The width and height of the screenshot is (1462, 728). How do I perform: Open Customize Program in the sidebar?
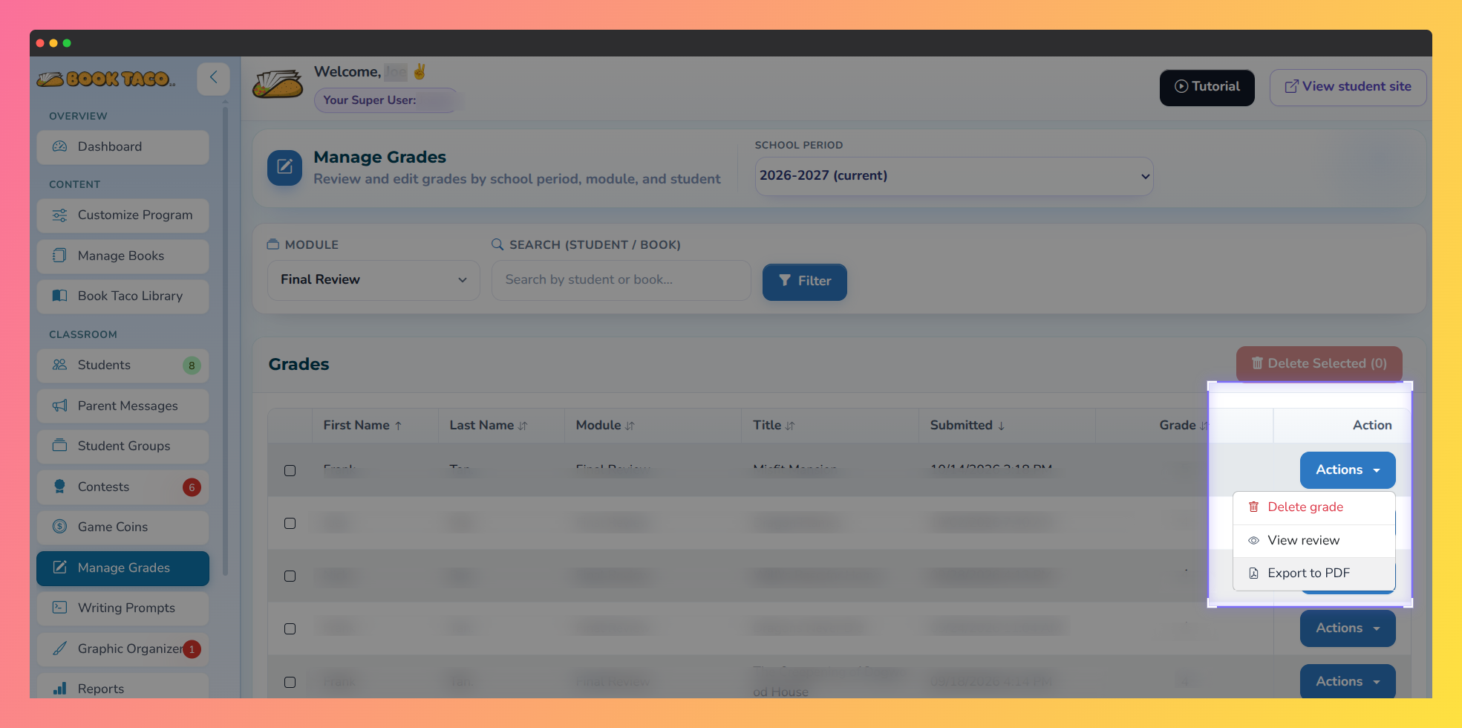tap(123, 215)
